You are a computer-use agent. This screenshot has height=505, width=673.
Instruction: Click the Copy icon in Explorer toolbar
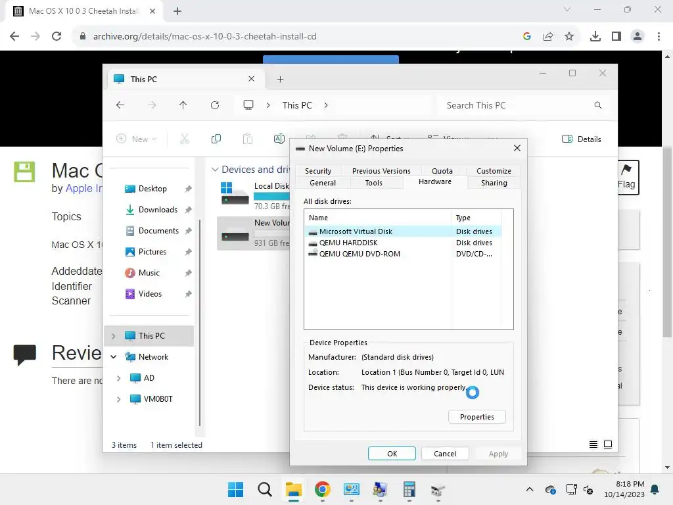tap(216, 139)
